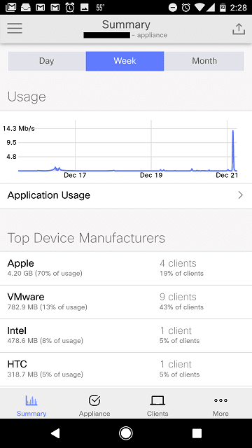The image size is (252, 448).
Task: Open the Apple manufacturer entry
Action: coord(126,268)
